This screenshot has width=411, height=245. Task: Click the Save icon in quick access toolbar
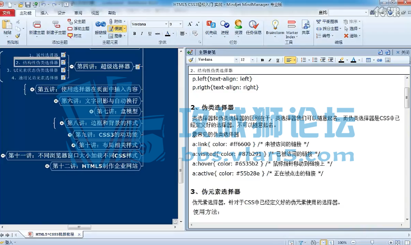click(x=28, y=4)
